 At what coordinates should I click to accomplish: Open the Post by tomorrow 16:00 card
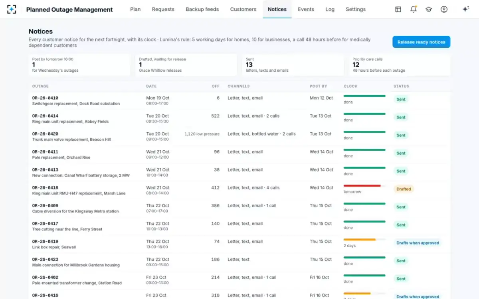point(79,65)
